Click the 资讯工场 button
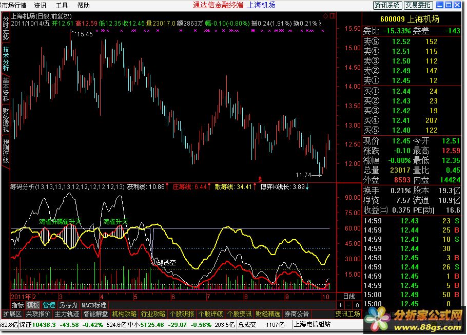Viewport: 467px width, 335px height. 347,314
